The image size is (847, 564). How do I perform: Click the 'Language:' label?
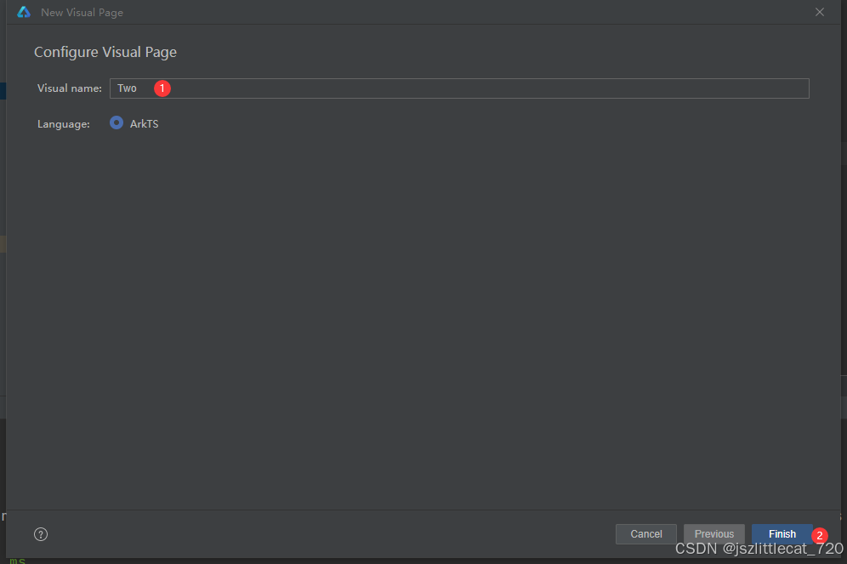click(64, 124)
